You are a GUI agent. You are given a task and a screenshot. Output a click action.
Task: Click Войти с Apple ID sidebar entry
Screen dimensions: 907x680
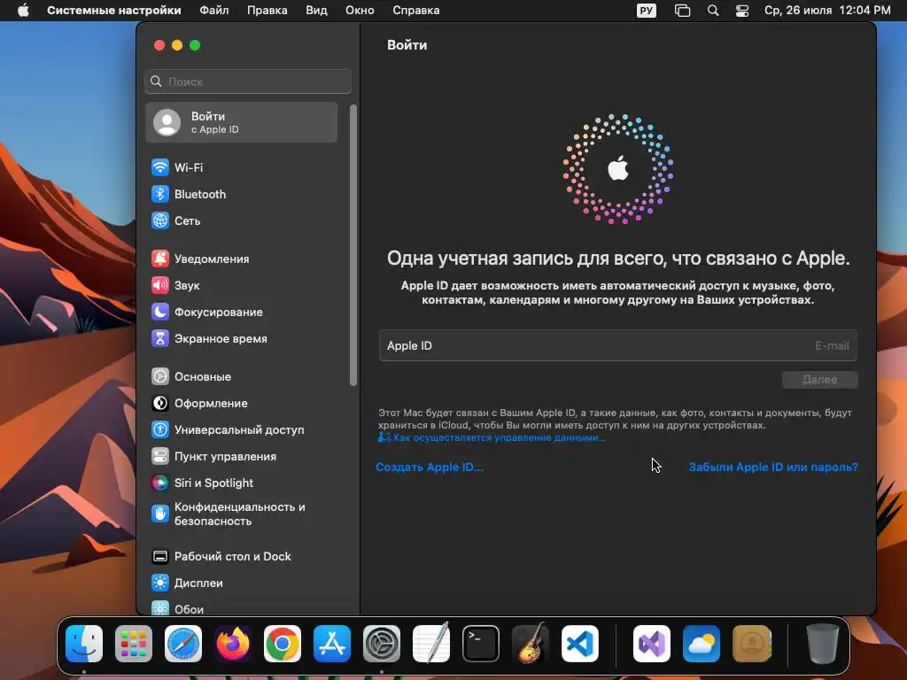242,122
